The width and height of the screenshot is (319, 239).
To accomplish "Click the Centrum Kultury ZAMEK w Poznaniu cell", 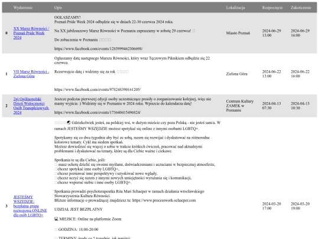I will tap(240, 106).
